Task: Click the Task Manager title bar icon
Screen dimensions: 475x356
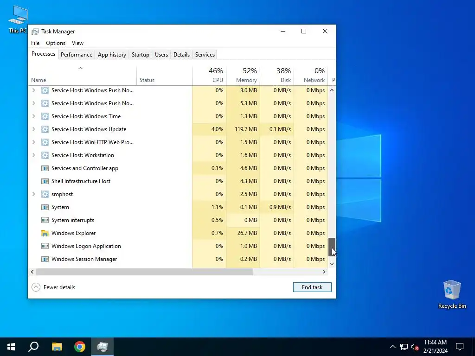Action: pyautogui.click(x=35, y=32)
